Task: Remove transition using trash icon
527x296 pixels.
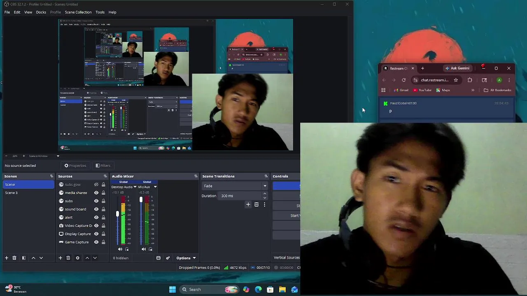Action: [257, 204]
